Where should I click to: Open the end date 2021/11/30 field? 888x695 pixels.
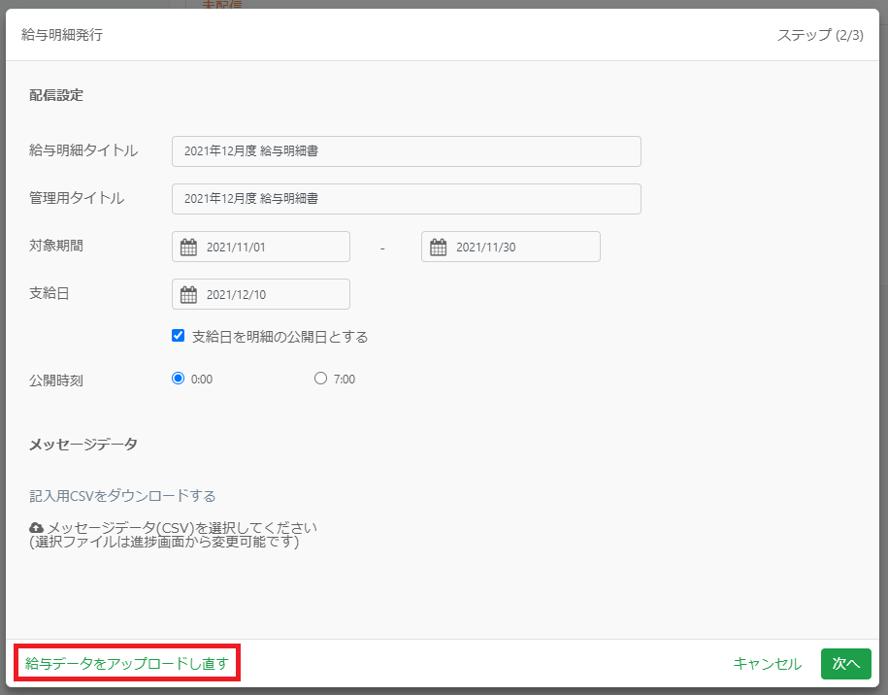tap(510, 247)
